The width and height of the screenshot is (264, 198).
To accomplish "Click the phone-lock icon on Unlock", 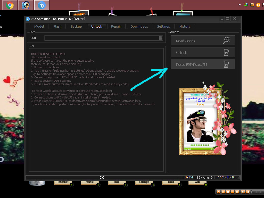I will [x=226, y=52].
